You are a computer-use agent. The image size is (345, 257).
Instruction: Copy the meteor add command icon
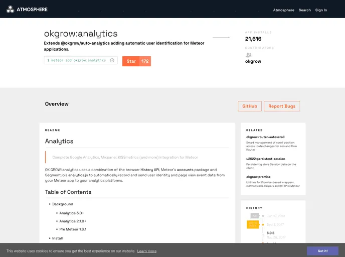pyautogui.click(x=112, y=60)
